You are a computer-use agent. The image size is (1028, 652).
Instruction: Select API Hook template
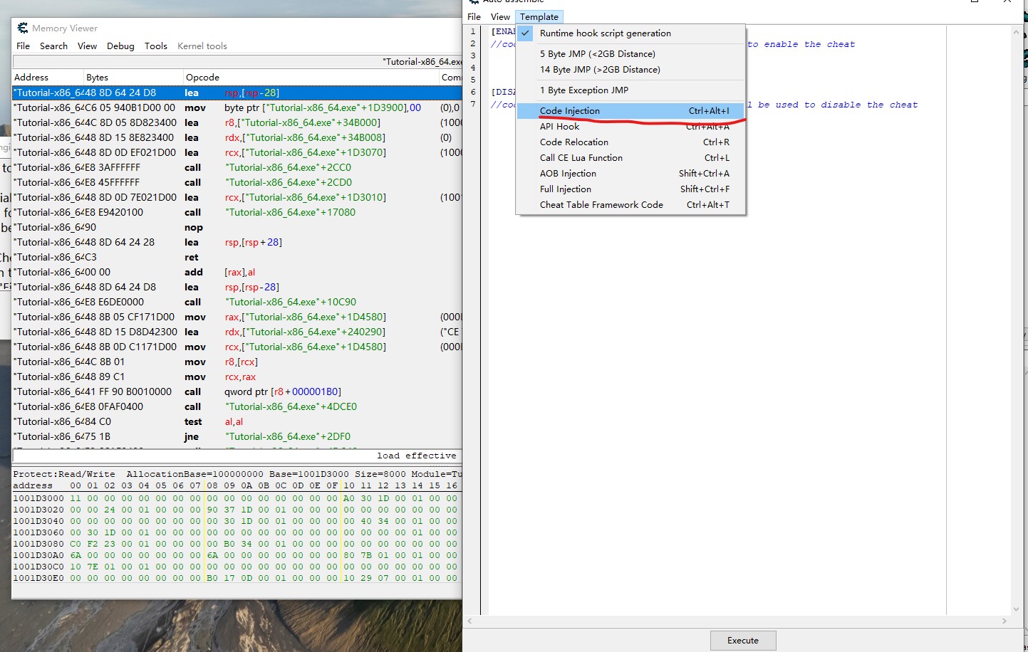tap(631, 127)
